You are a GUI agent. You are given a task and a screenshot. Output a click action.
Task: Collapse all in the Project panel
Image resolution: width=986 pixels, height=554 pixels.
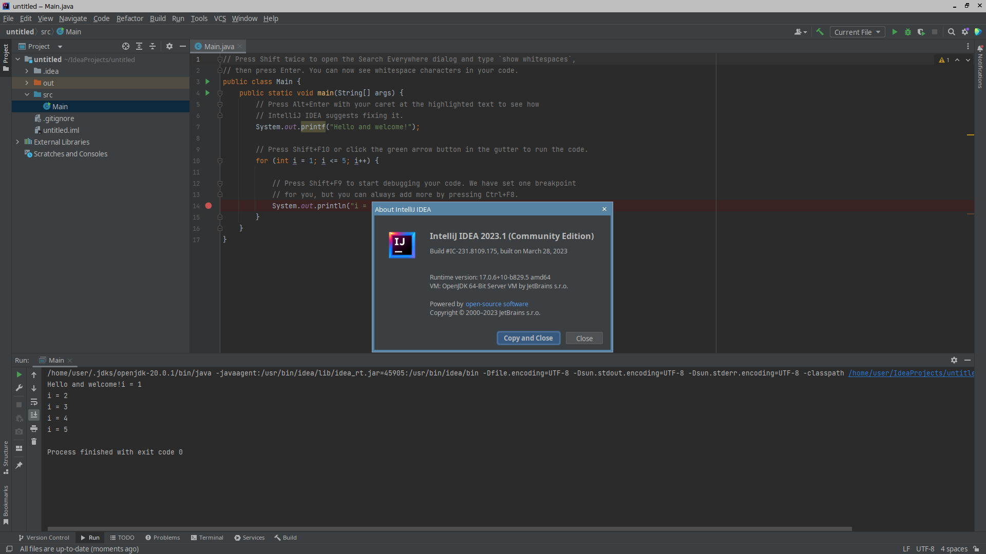(153, 46)
